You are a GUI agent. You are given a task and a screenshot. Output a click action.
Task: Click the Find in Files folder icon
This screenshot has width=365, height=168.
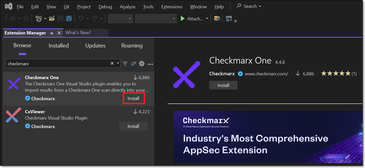[217, 19]
